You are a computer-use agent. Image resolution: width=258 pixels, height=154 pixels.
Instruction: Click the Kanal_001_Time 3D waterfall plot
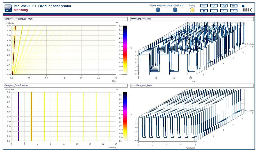(x=192, y=49)
